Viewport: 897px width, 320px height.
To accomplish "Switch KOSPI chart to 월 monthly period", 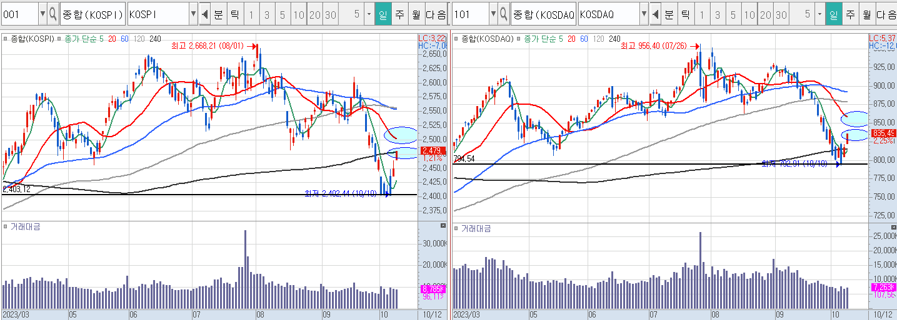I will click(415, 14).
